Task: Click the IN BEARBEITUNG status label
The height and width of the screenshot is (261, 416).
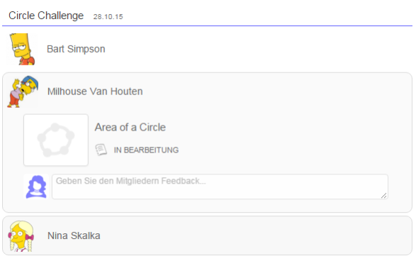Action: pos(146,150)
